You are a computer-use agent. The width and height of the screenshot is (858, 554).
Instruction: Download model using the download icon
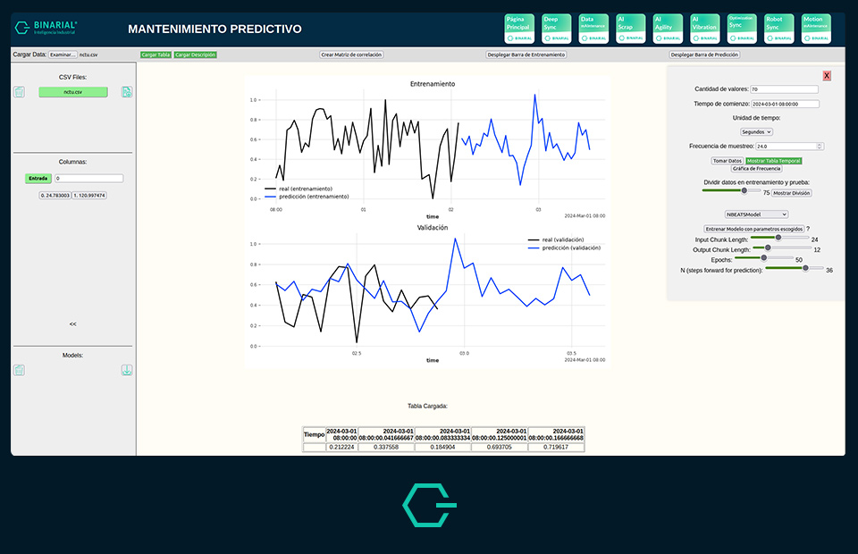(x=127, y=370)
